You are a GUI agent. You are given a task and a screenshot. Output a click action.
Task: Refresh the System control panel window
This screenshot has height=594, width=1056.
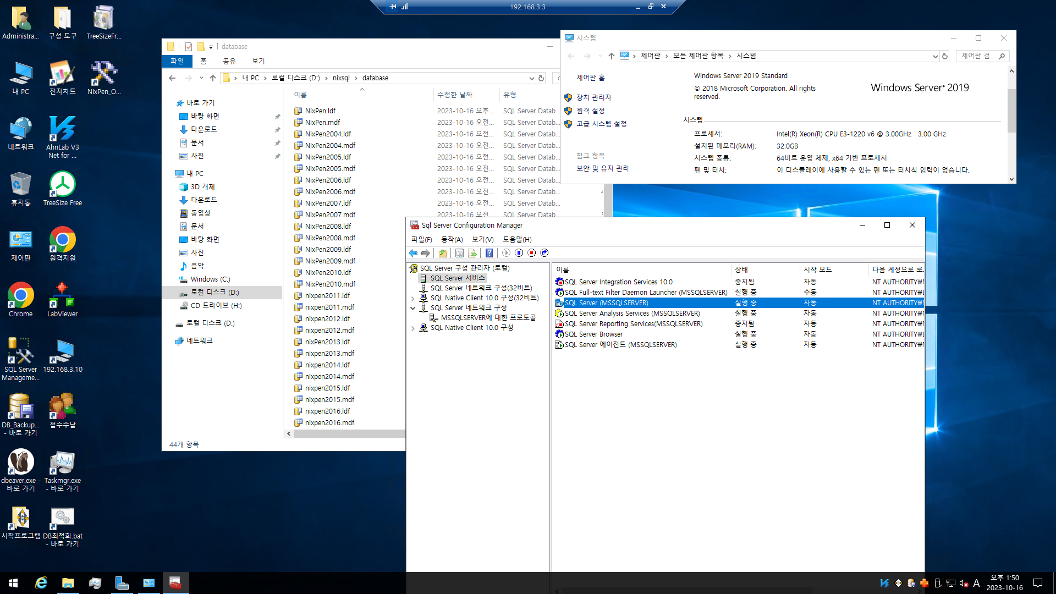point(945,56)
